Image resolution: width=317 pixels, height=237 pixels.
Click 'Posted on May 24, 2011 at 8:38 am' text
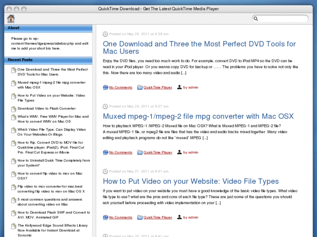point(139,34)
